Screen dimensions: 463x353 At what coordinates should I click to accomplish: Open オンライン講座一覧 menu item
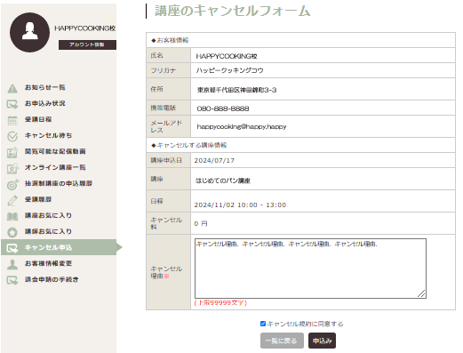coord(55,167)
